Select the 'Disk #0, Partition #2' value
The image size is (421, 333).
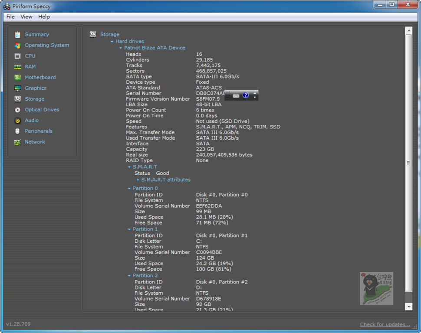pos(222,282)
